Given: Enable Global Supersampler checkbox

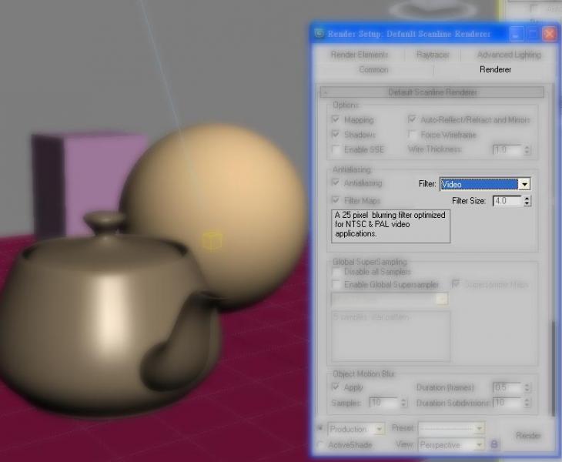Looking at the screenshot, I should point(336,285).
